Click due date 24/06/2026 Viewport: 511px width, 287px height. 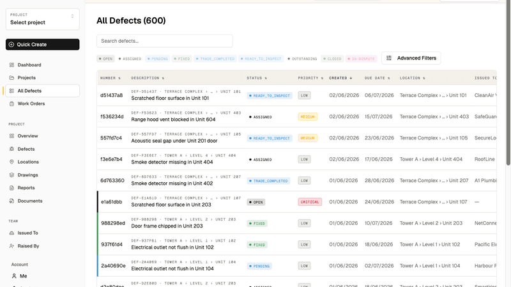pos(379,202)
